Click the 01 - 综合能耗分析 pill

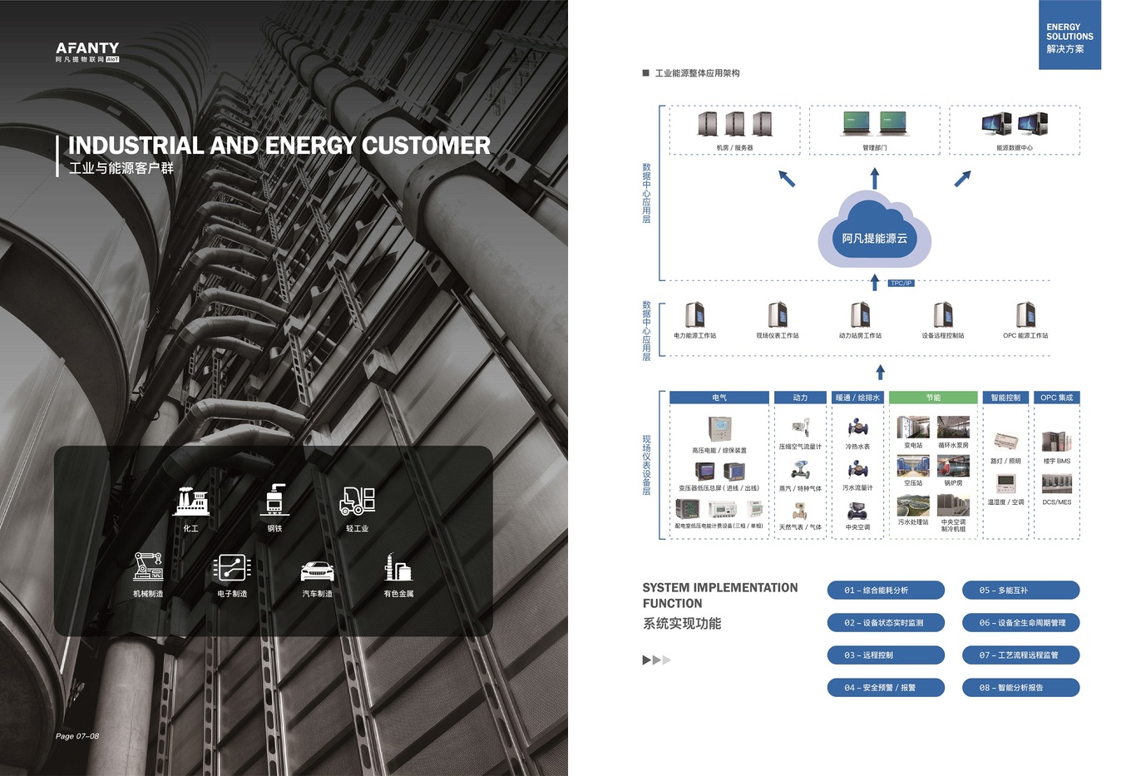click(x=886, y=591)
